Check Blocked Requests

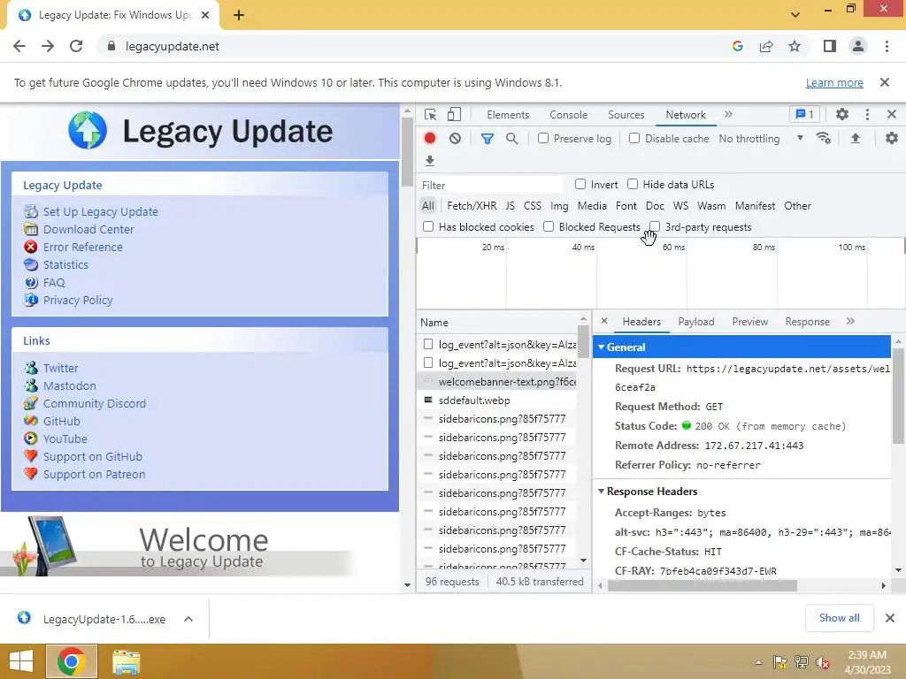pos(549,226)
